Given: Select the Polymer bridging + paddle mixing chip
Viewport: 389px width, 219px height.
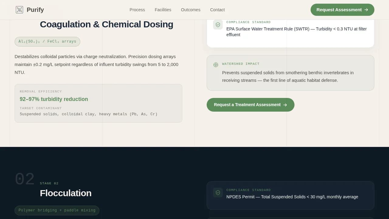Looking at the screenshot, I should click(x=57, y=210).
